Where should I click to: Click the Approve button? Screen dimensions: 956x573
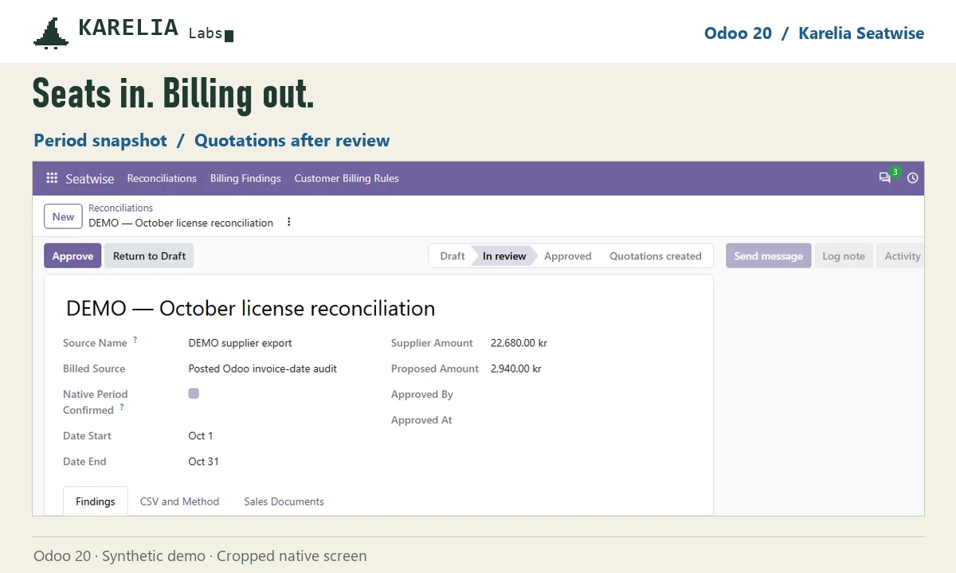(x=72, y=255)
